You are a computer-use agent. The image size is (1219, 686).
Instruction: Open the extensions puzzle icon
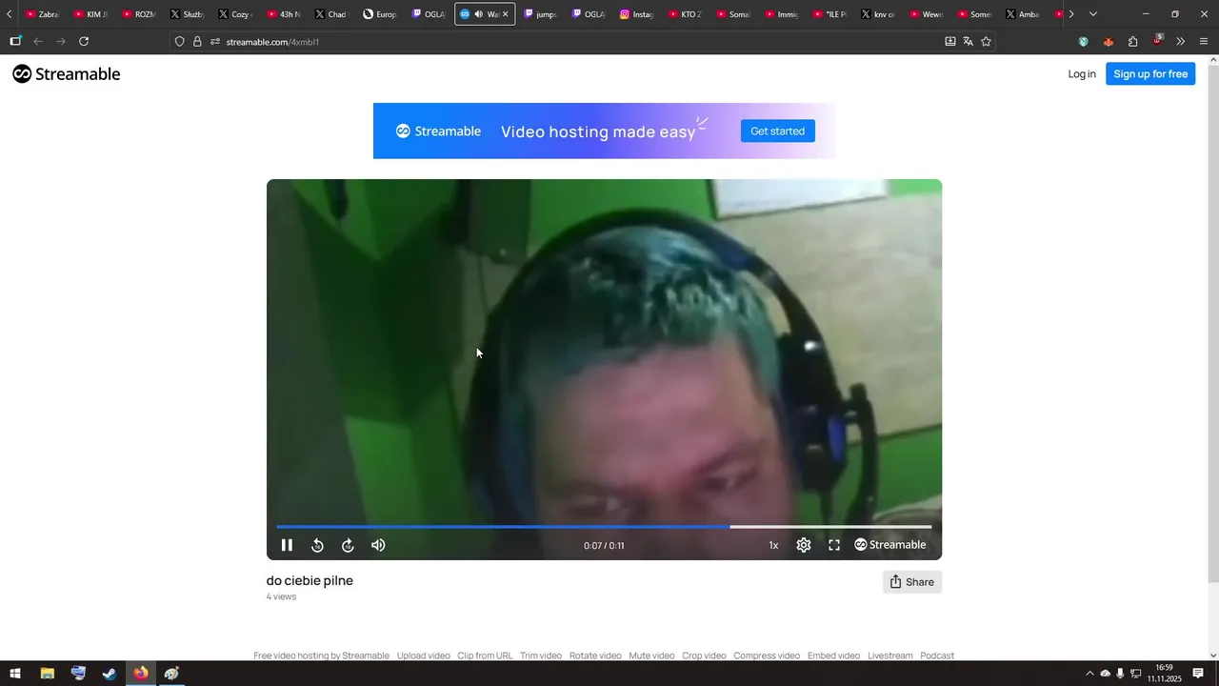1132,42
